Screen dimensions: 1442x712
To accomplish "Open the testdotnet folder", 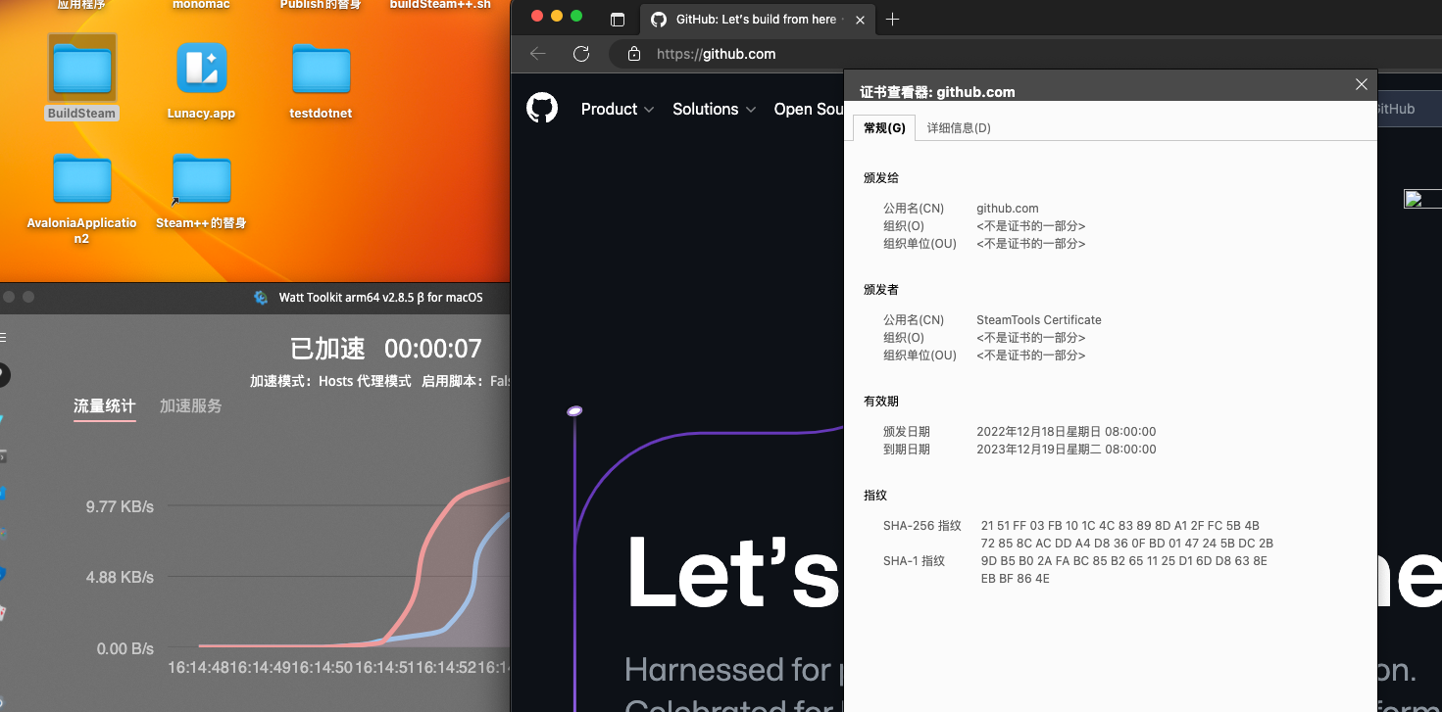I will point(320,65).
